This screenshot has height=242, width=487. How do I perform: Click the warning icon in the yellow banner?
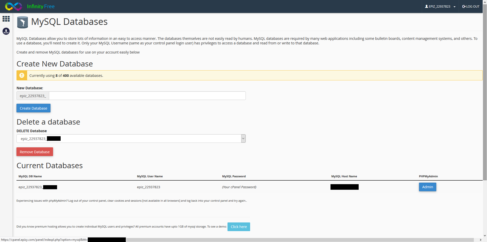(22, 75)
